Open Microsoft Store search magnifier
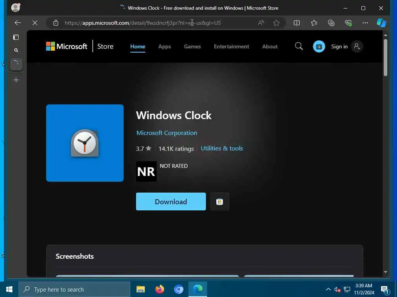 coord(299,46)
